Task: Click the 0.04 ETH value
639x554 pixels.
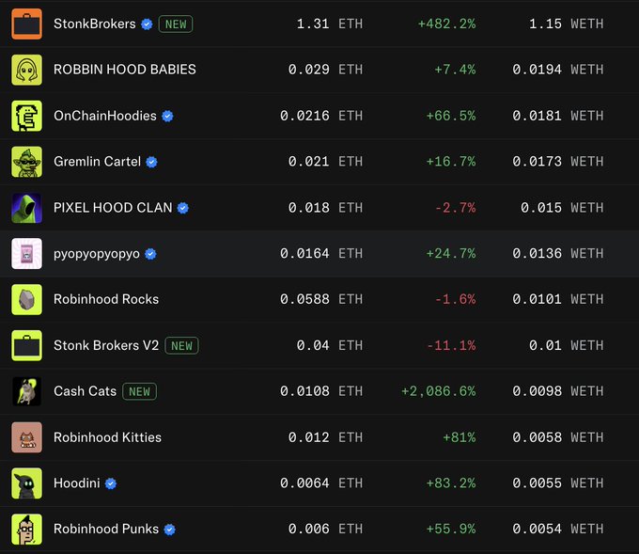Action: (x=329, y=345)
